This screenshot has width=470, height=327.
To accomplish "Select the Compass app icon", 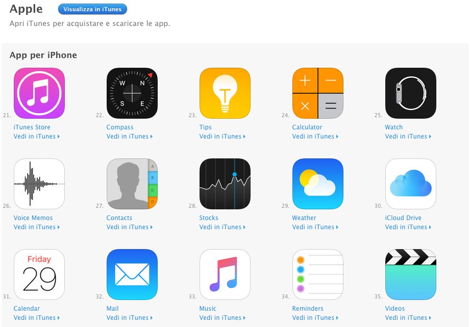I will [x=132, y=93].
